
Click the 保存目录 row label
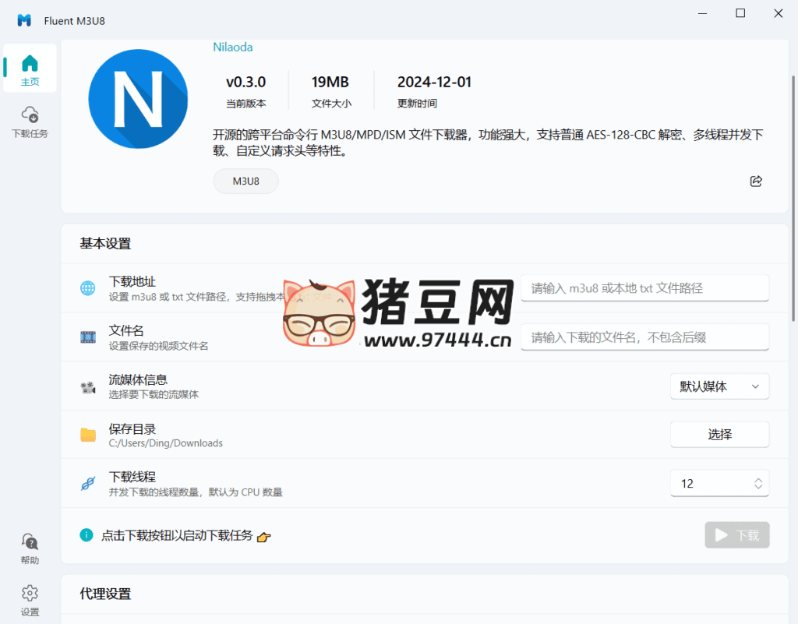coord(132,428)
